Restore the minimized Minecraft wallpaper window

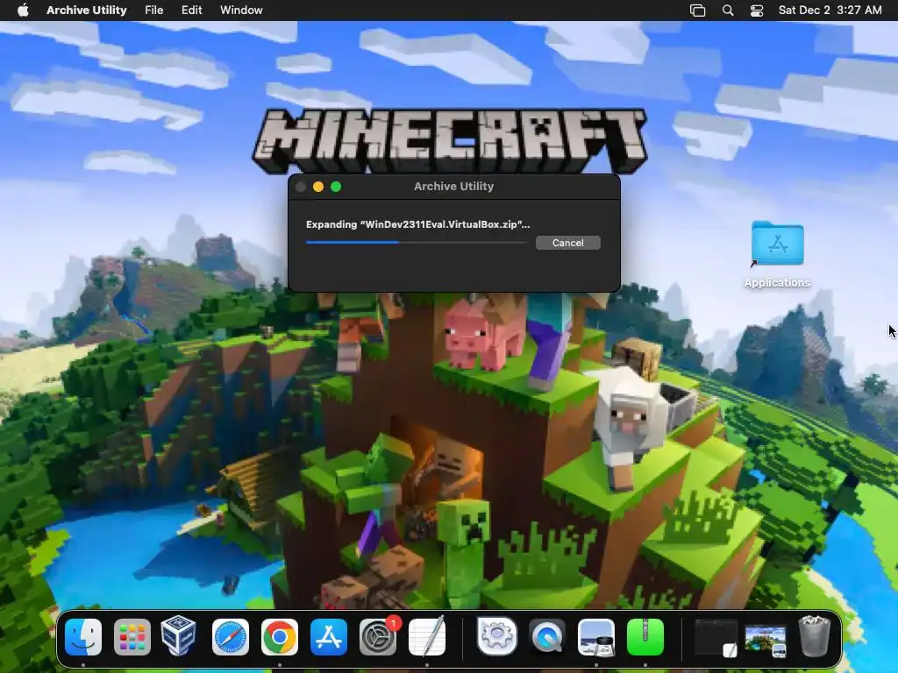pos(765,641)
